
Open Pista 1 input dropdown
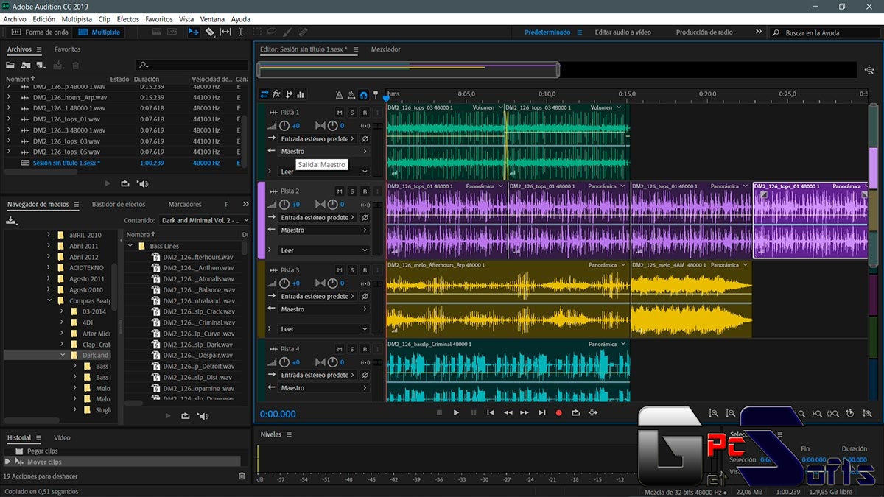click(317, 138)
